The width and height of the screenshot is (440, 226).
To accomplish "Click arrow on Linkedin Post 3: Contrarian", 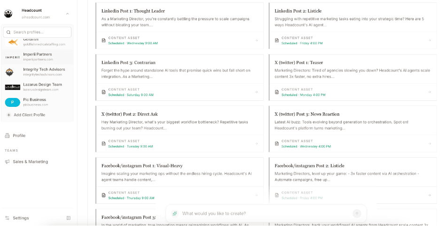I will 256,92.
